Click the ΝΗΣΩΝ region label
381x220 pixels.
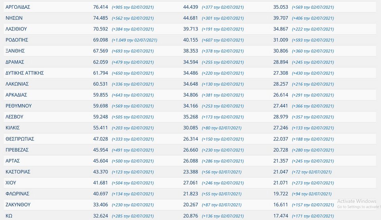pyautogui.click(x=14, y=18)
